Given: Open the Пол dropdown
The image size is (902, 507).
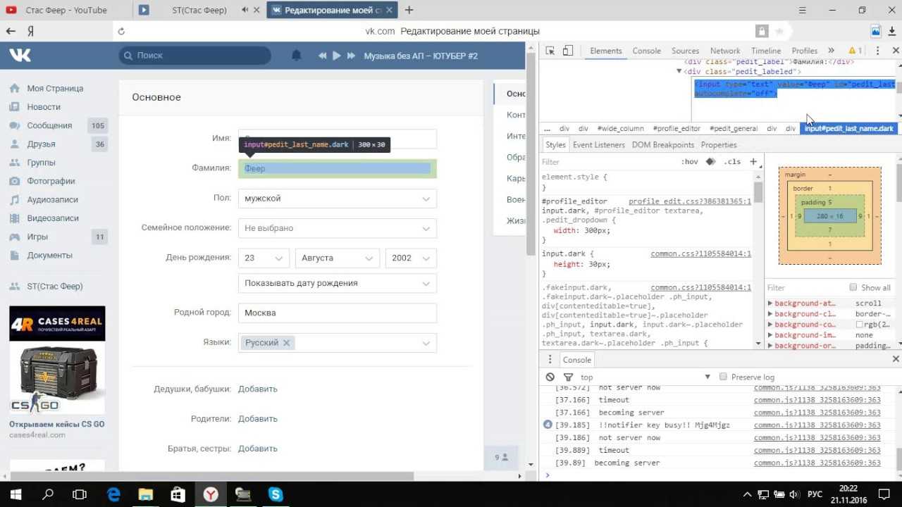Looking at the screenshot, I should click(x=338, y=199).
